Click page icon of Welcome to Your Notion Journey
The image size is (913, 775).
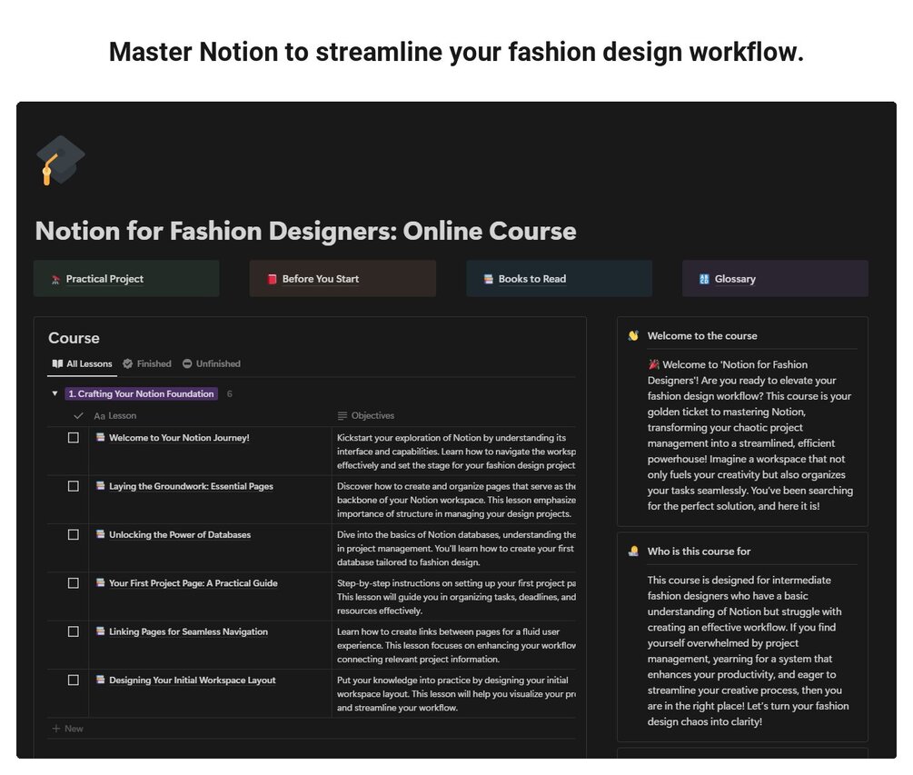[x=101, y=437]
